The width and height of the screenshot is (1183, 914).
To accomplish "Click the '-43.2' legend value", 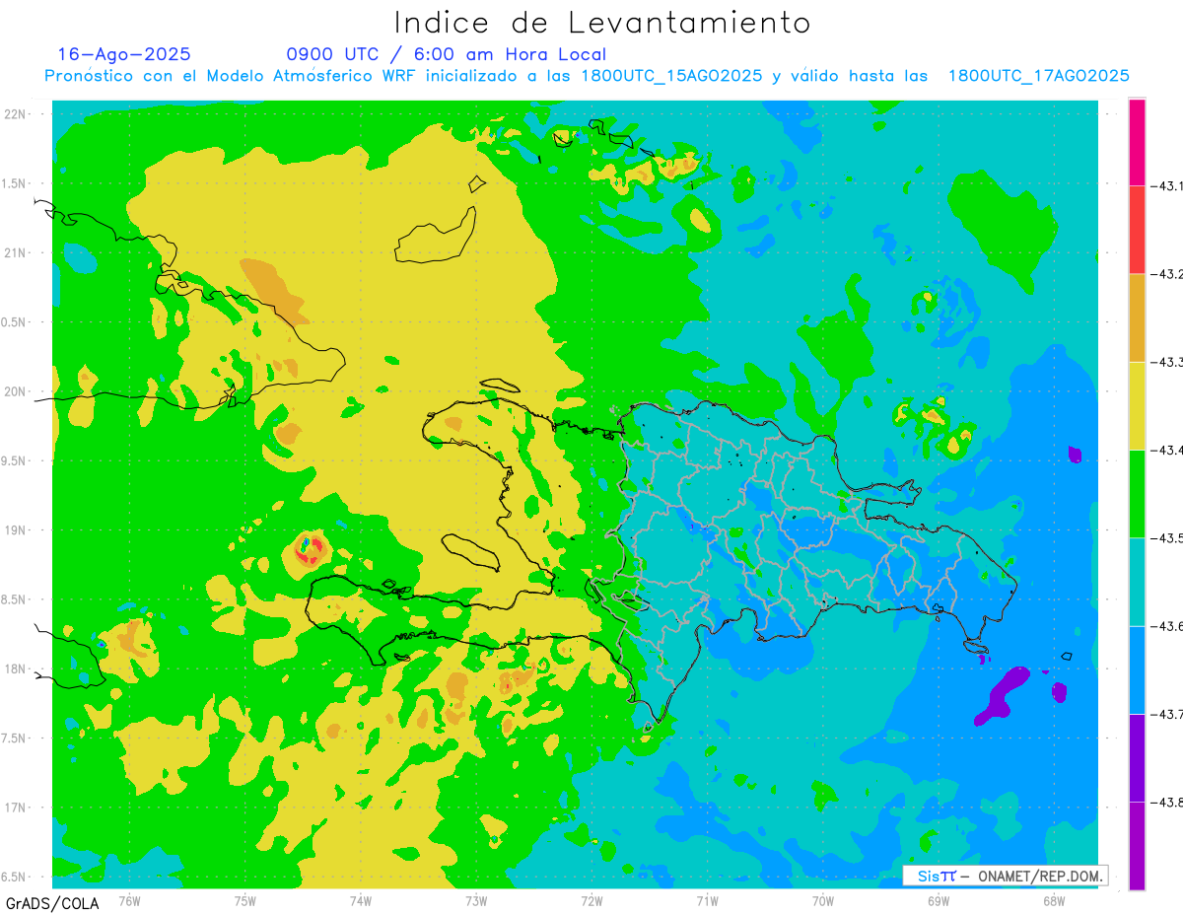I will pos(1165,274).
